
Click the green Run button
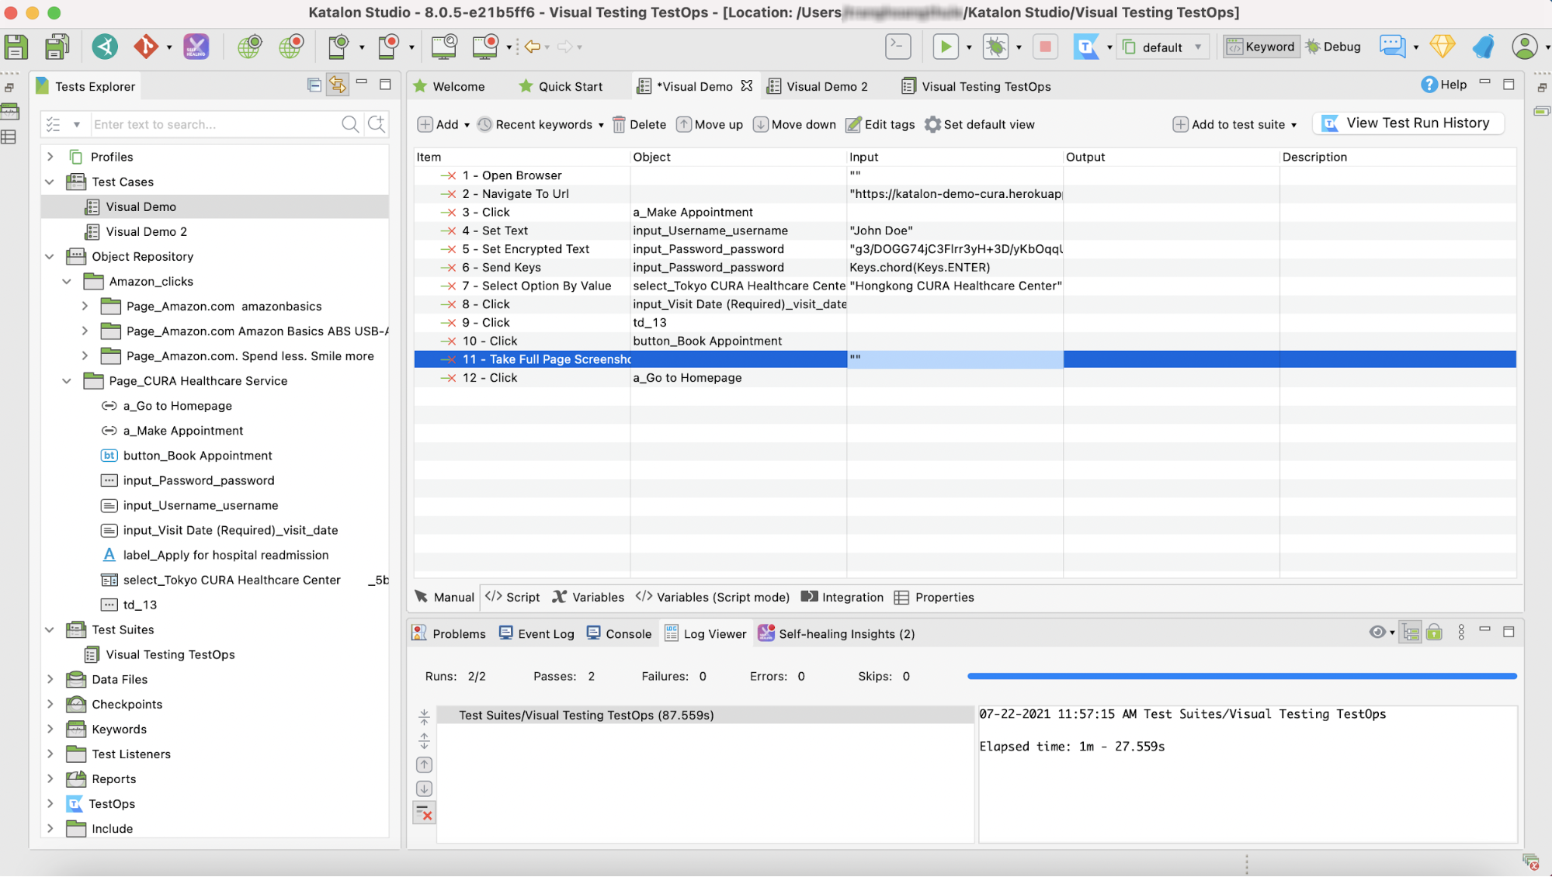coord(946,47)
